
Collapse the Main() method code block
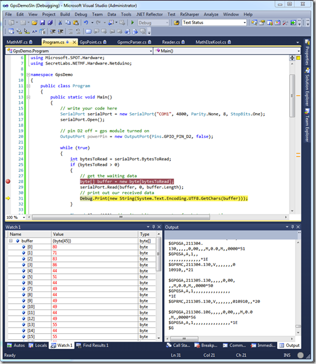(28, 97)
